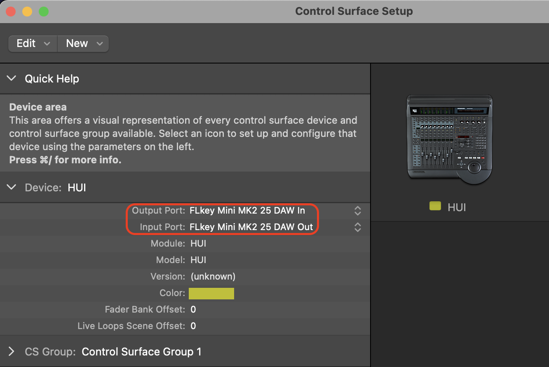This screenshot has height=367, width=549.
Task: Expand the CS Group section
Action: tap(12, 351)
